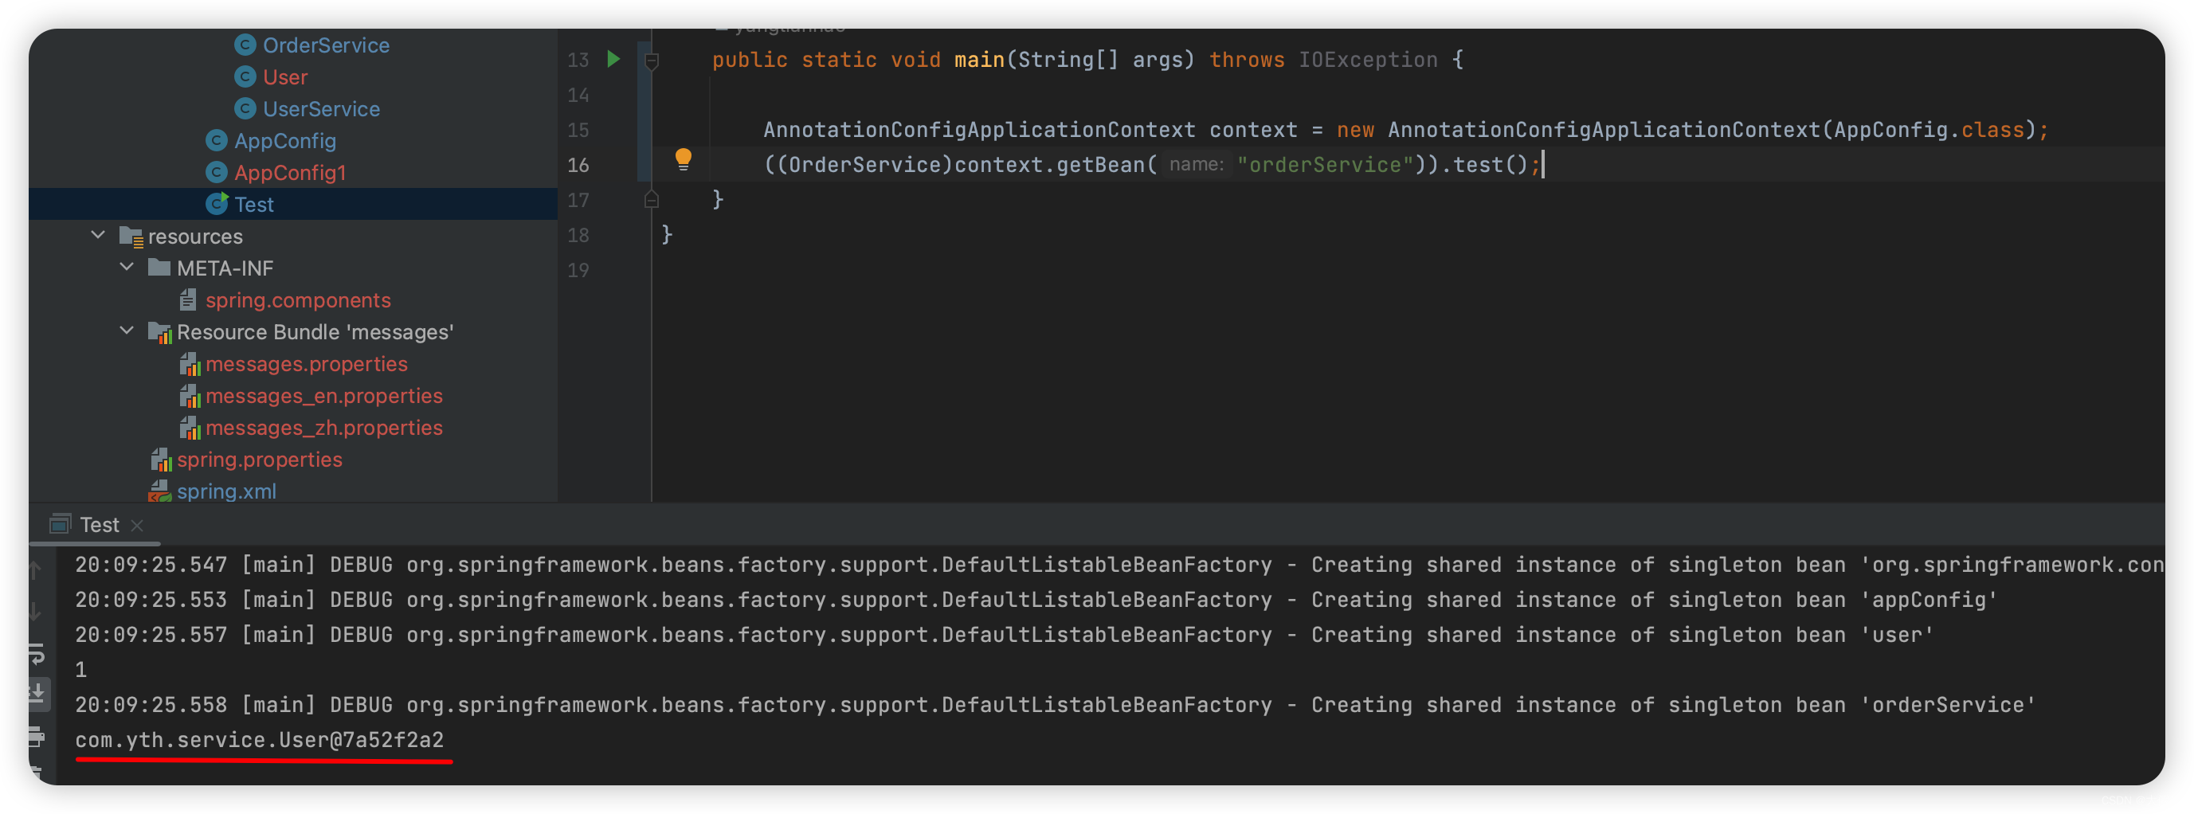Switch to the Test run tab
The width and height of the screenshot is (2194, 814).
click(100, 525)
